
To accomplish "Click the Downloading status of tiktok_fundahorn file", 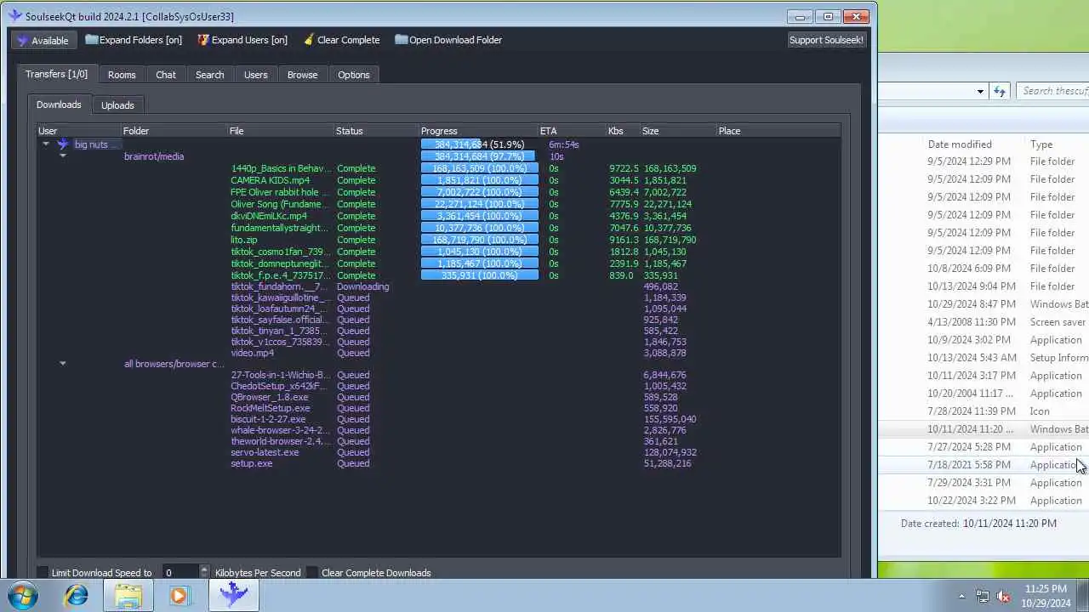I will [x=363, y=286].
